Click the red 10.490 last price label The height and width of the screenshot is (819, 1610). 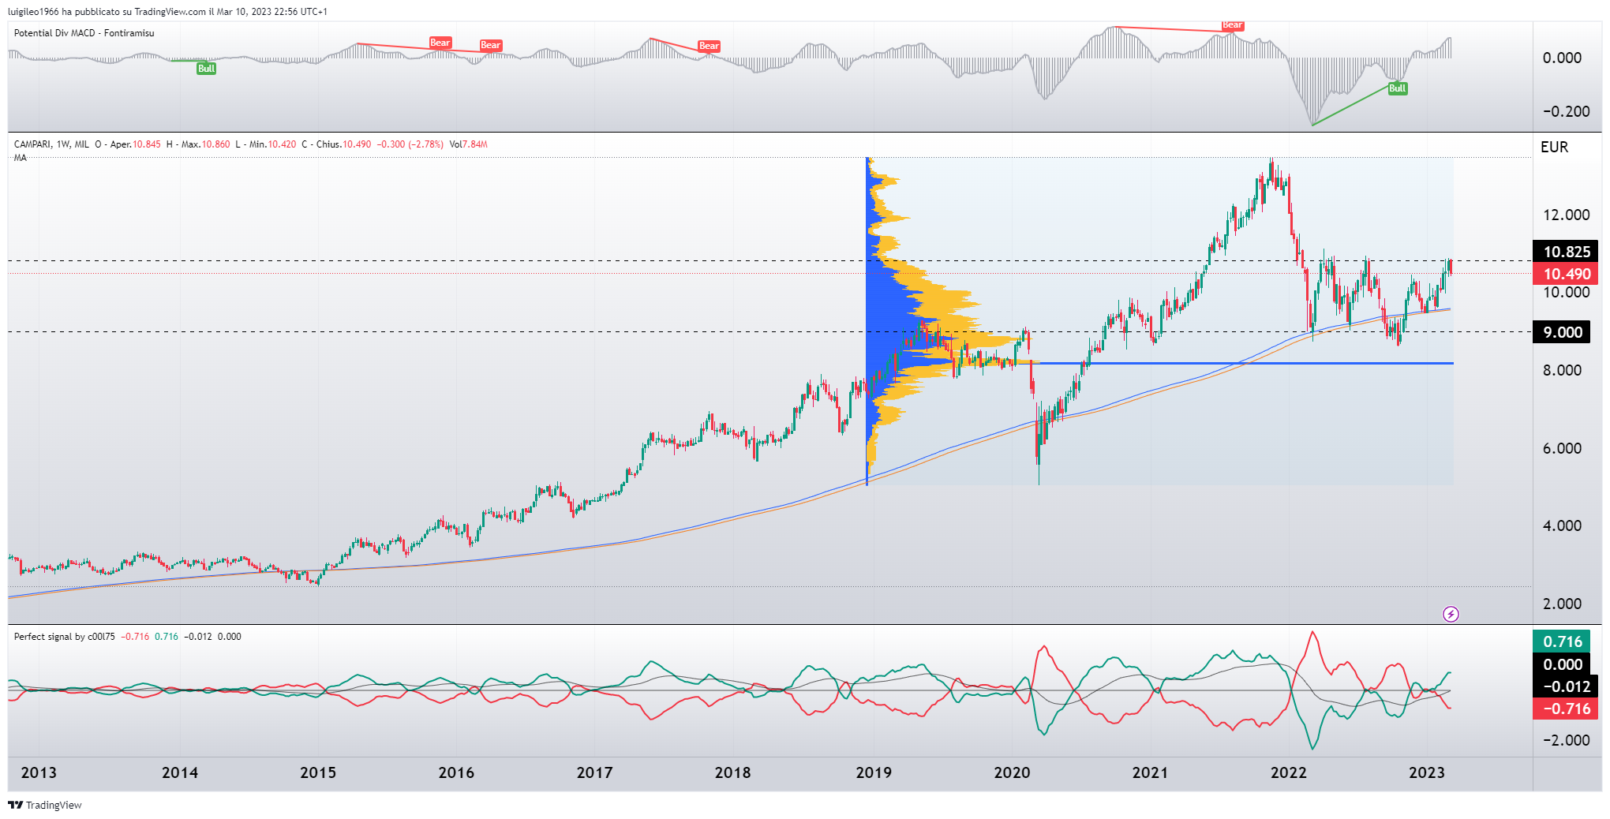coord(1566,274)
